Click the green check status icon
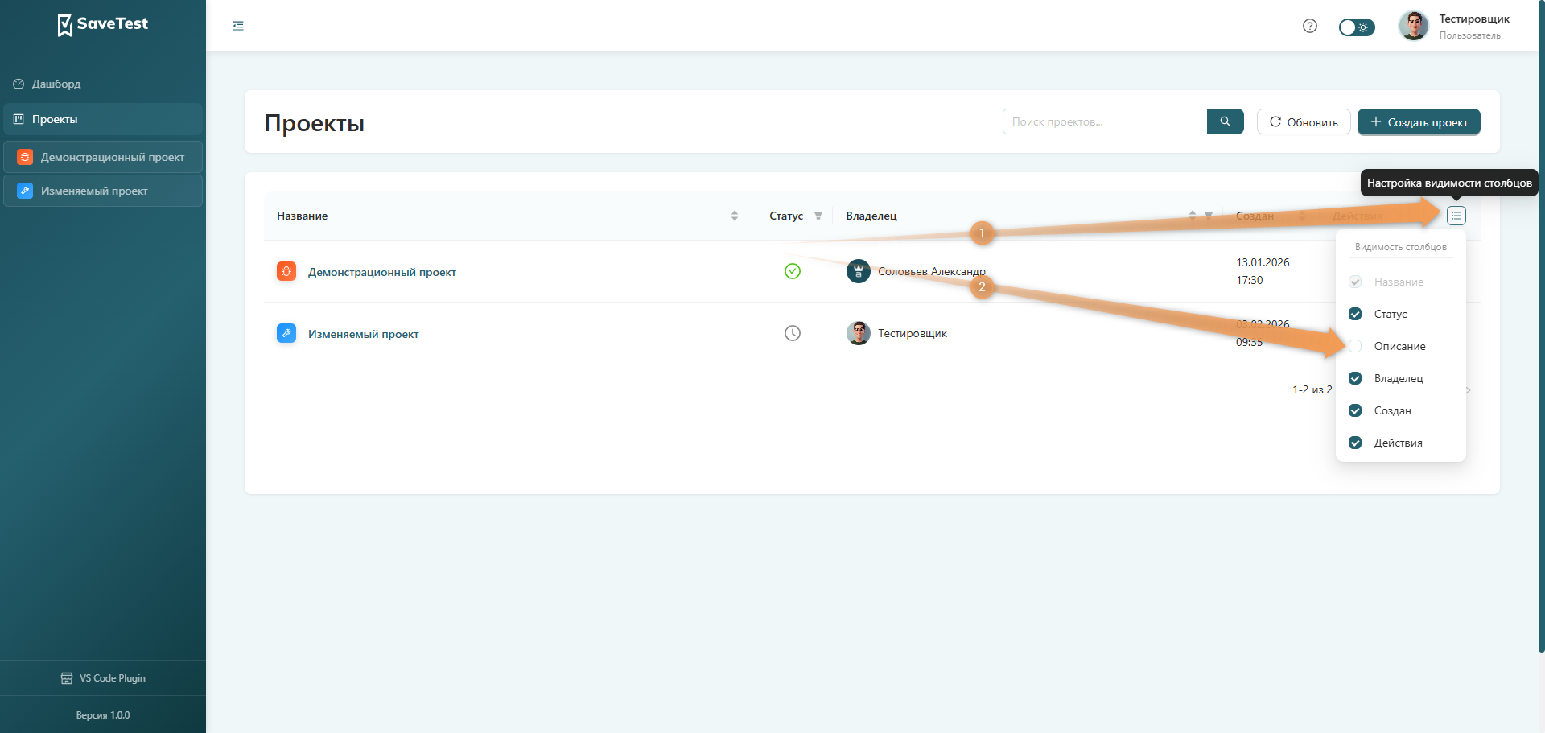This screenshot has height=733, width=1545. pos(792,271)
